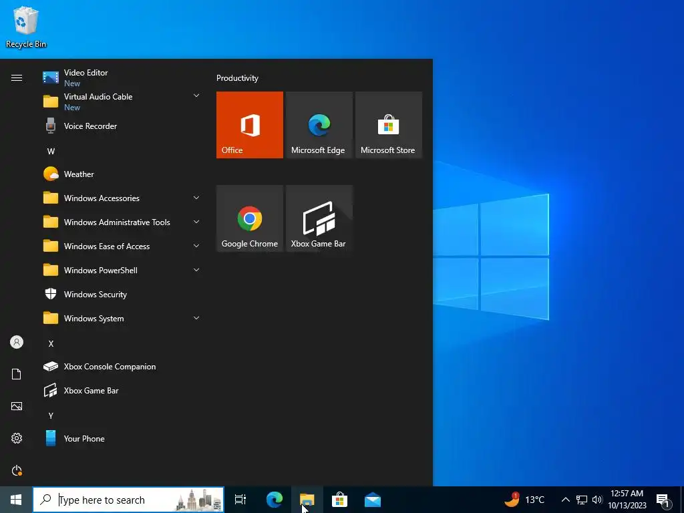Expand Windows PowerShell chevron
684x513 pixels.
(196, 270)
